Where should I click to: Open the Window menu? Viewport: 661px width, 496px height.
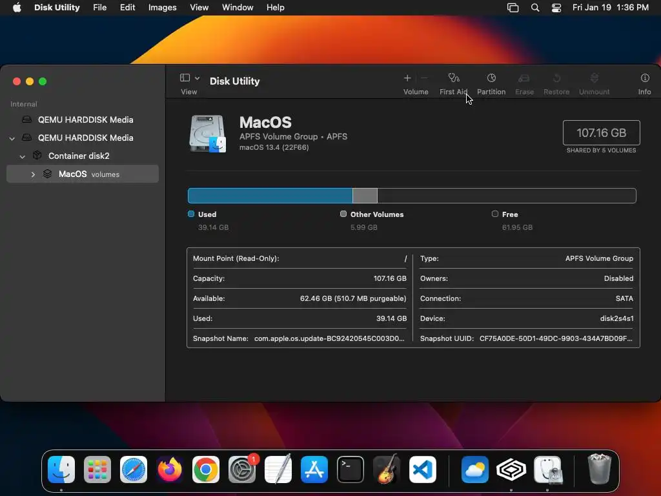[238, 8]
